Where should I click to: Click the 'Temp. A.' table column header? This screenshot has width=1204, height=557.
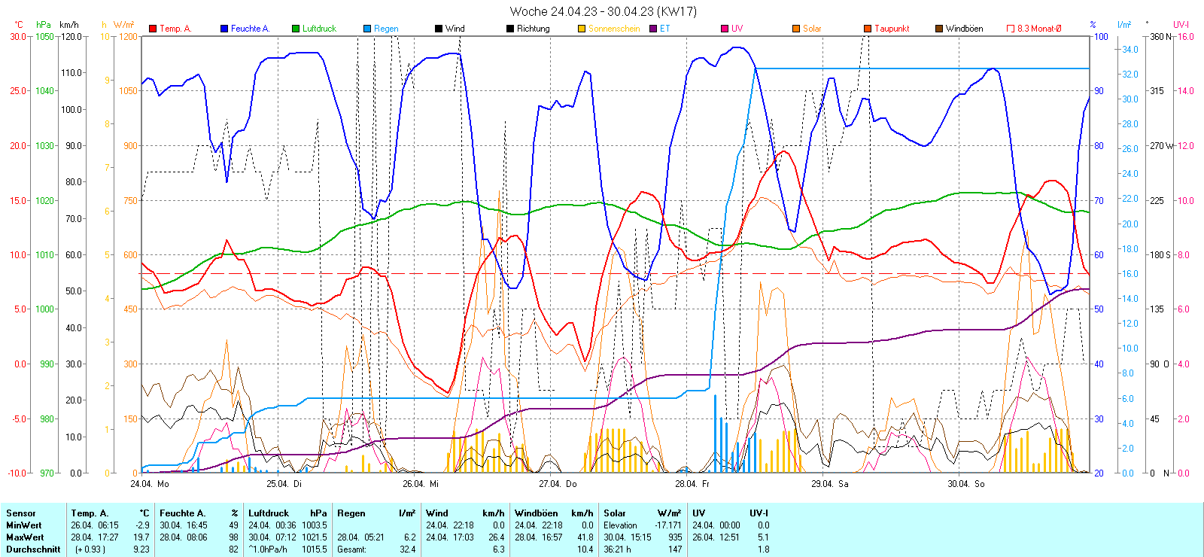pos(90,513)
